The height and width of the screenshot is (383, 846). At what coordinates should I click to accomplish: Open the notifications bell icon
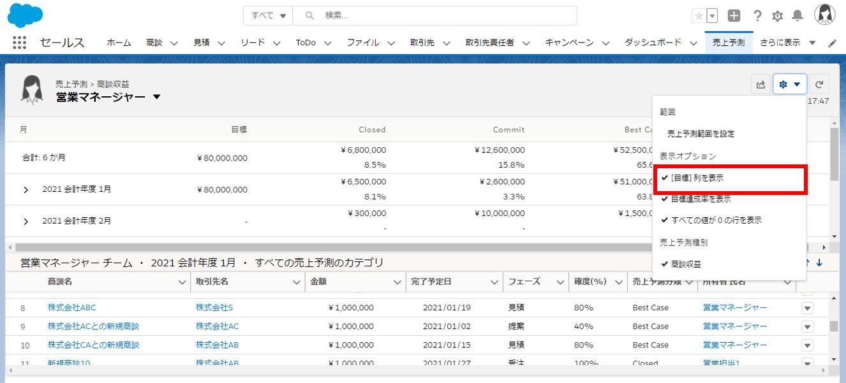point(798,15)
